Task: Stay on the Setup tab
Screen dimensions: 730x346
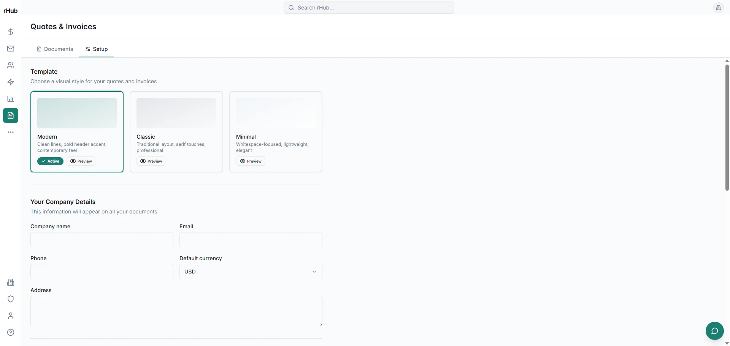Action: [96, 49]
